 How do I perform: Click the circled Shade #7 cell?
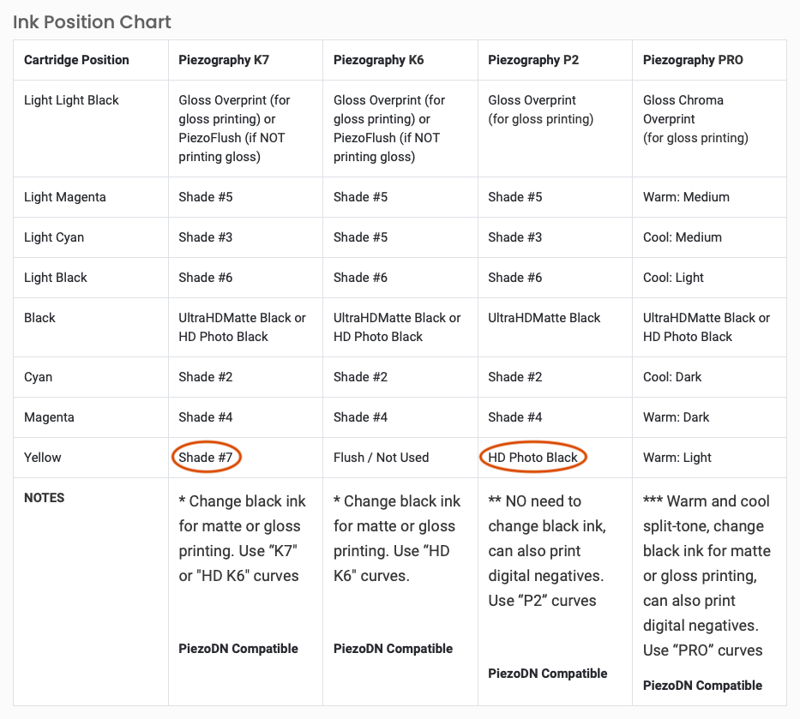pyautogui.click(x=206, y=458)
